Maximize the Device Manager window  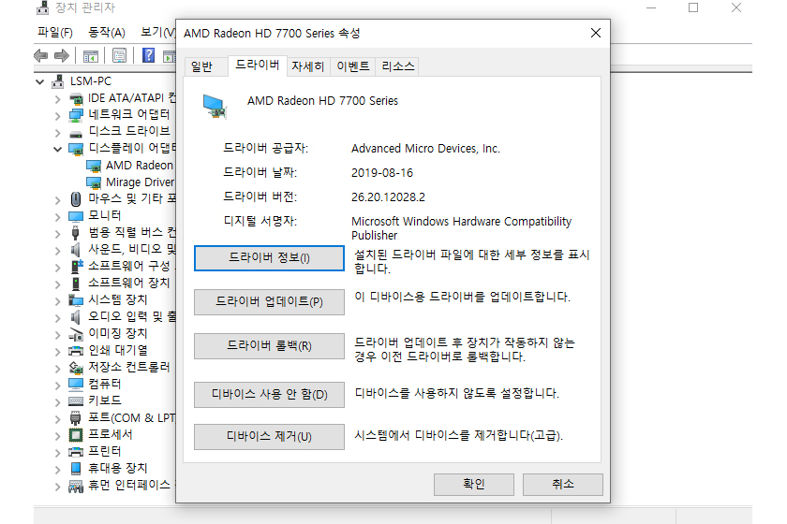pos(693,7)
